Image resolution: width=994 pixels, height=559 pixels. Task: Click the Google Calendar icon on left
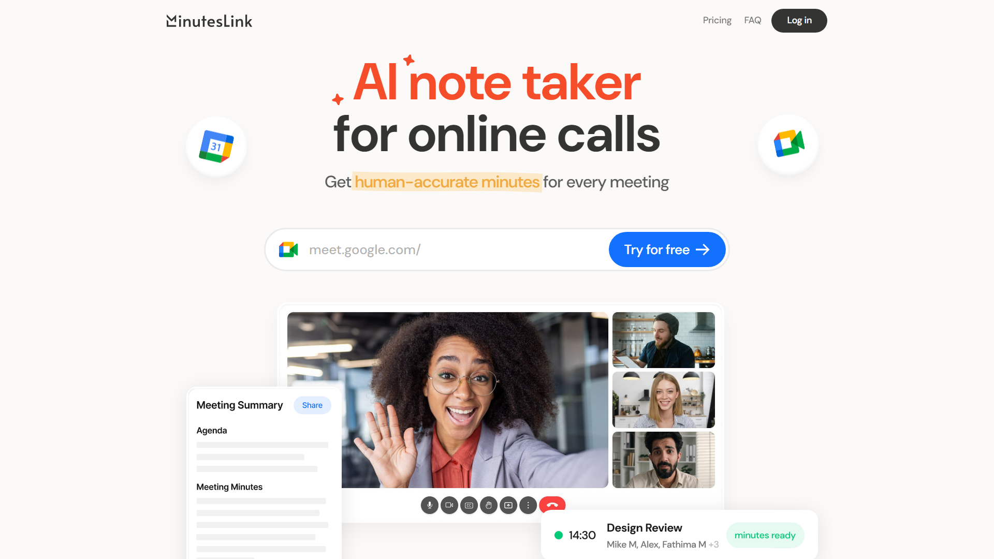pyautogui.click(x=216, y=145)
